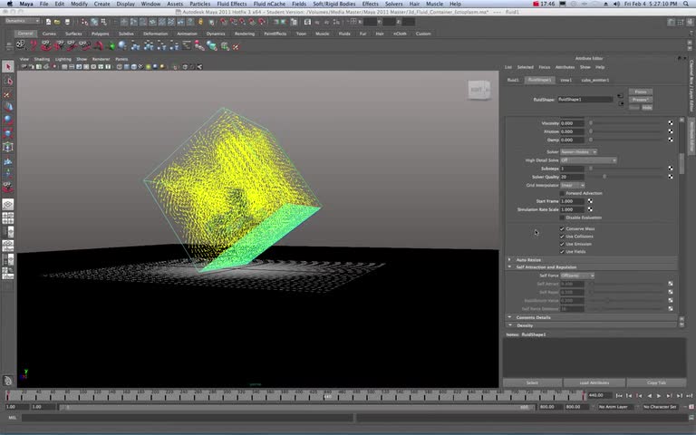Open the Solver dropdown menu
696x435 pixels.
(578, 152)
